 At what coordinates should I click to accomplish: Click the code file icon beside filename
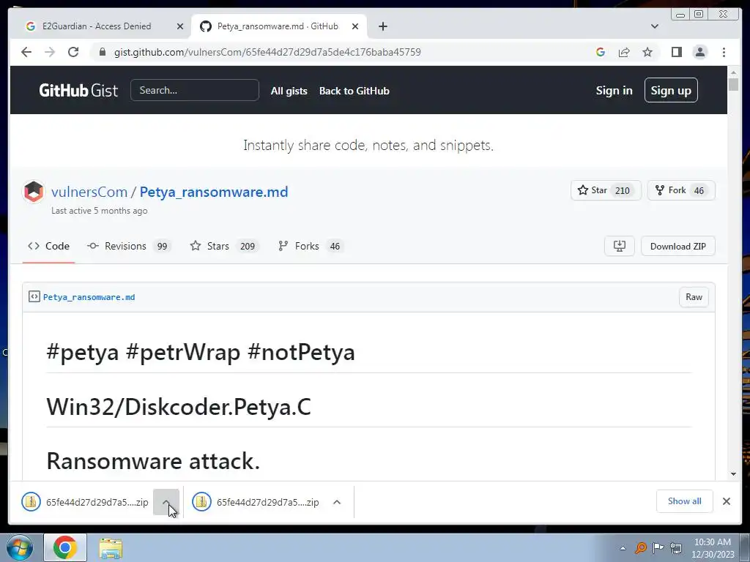point(34,297)
